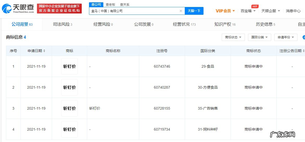This screenshot has width=305, height=142.
Task: Switch to the 查老板 search tab
Action: [x=111, y=5]
